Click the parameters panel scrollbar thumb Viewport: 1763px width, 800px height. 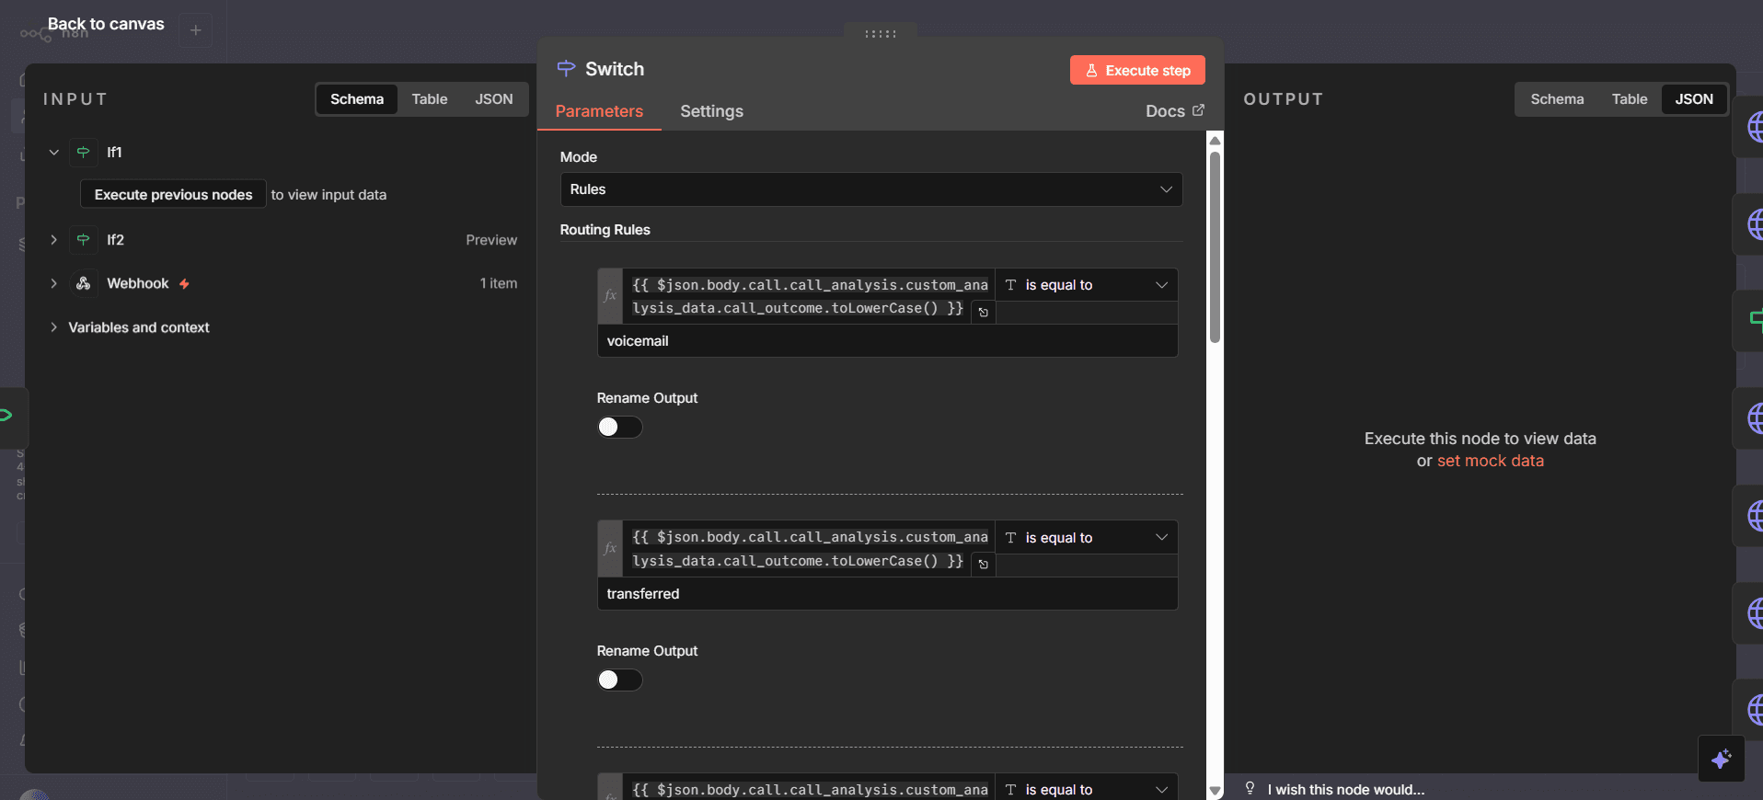(1215, 246)
